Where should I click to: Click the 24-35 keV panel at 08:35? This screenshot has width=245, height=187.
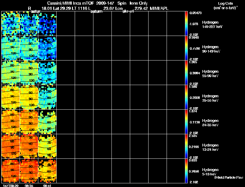click(29, 122)
